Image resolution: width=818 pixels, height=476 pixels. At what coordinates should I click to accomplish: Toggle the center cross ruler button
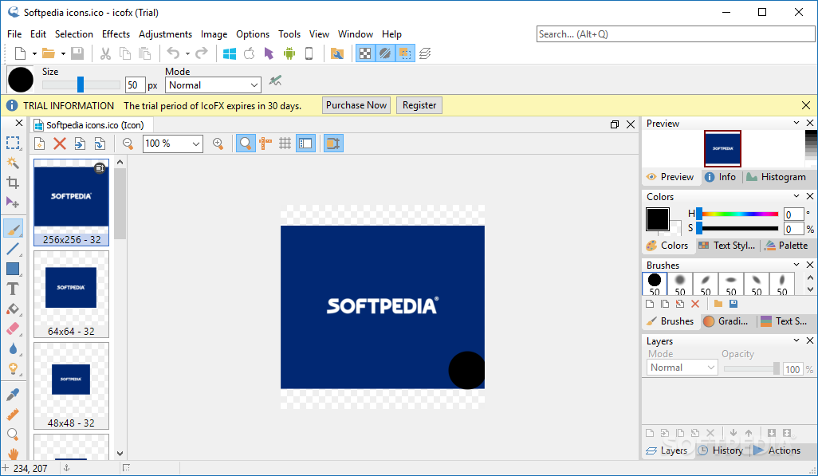(265, 144)
